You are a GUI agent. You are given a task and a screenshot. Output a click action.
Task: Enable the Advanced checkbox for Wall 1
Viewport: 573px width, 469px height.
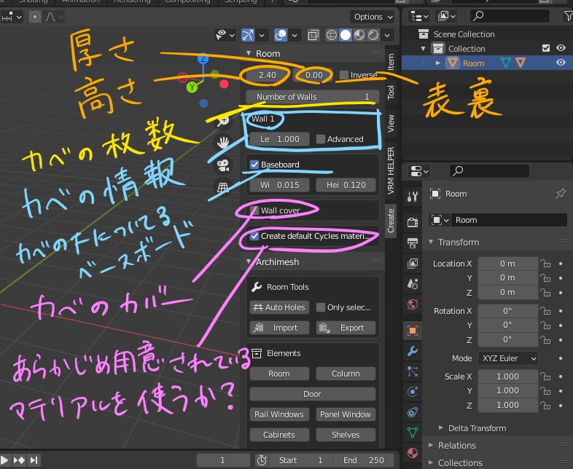pos(321,139)
